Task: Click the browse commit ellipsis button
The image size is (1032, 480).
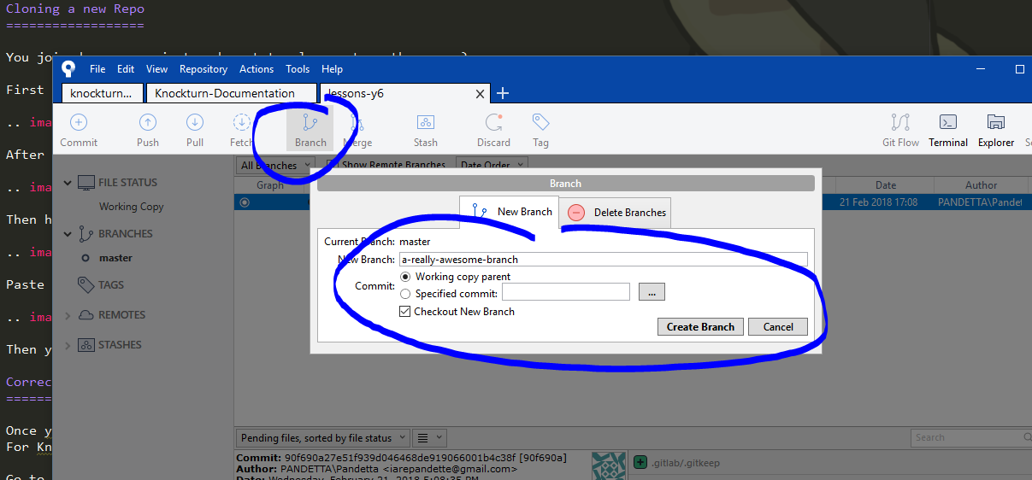Action: [652, 293]
